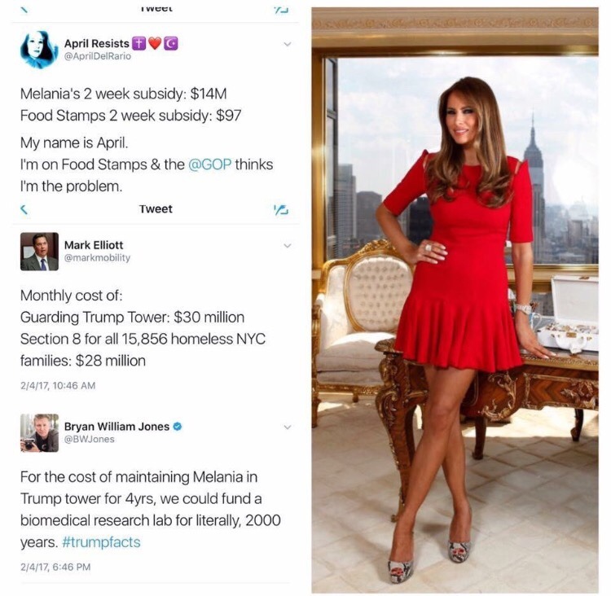Click the purple crescent emoji icon

tap(171, 44)
